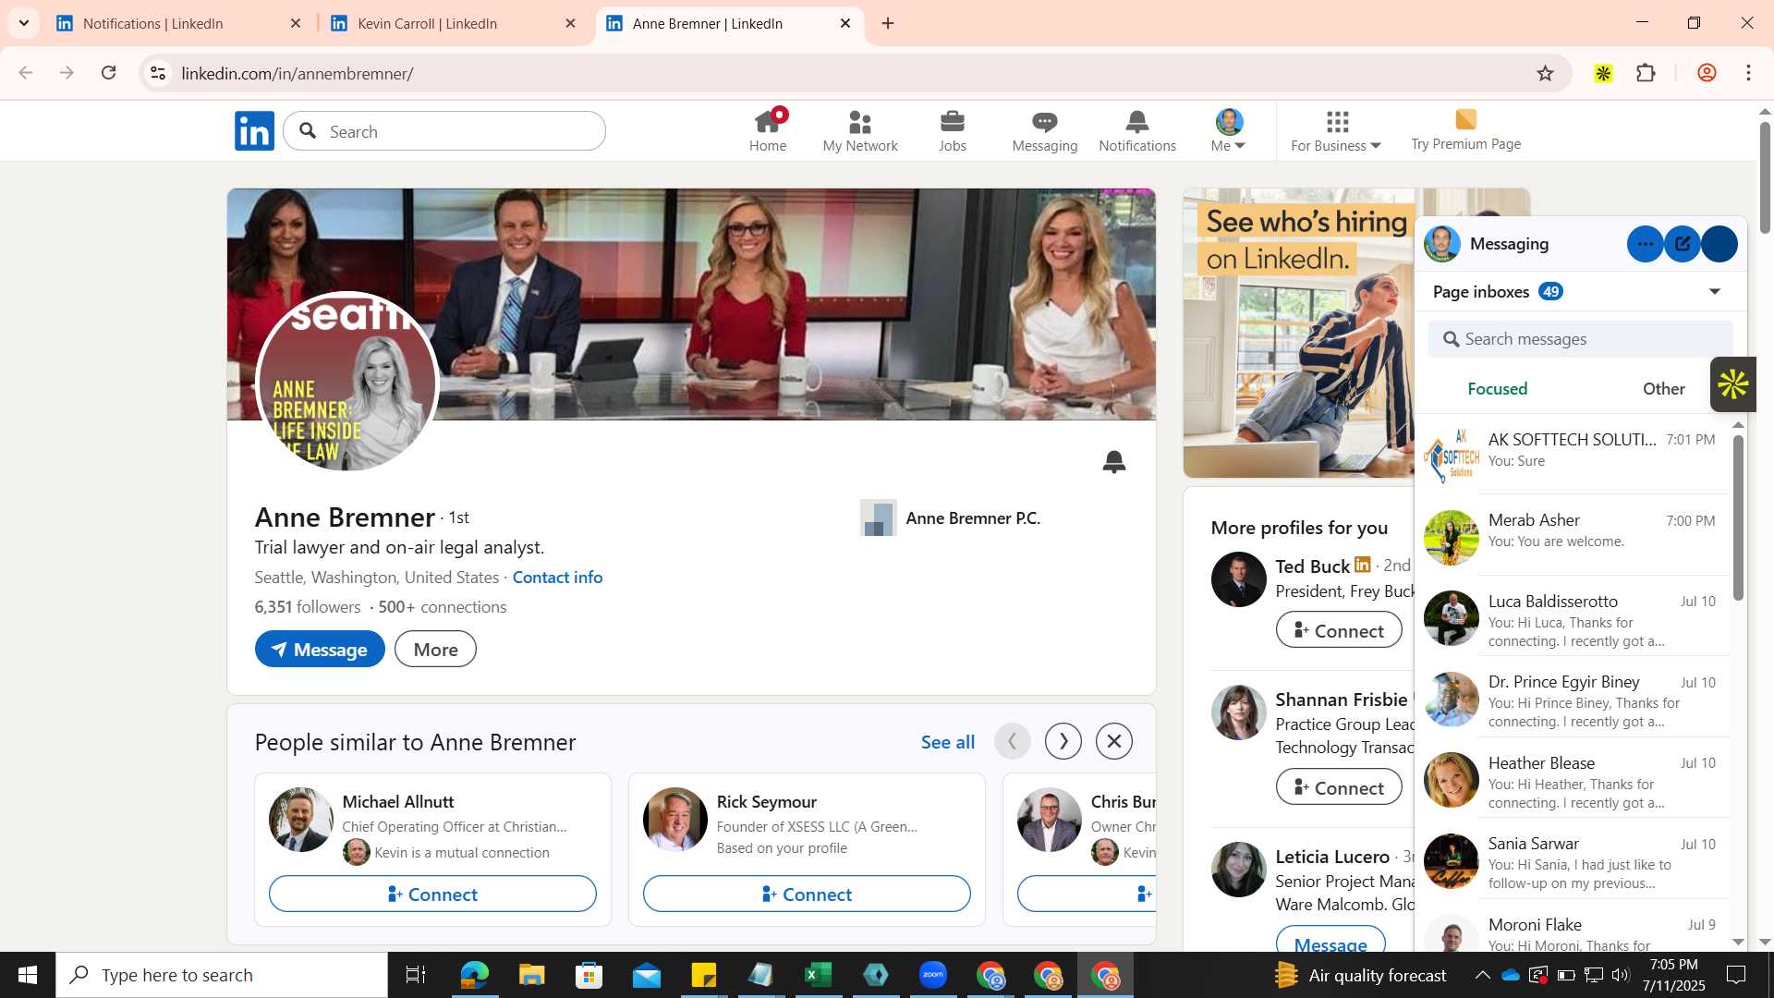Open a new browser tab

(x=888, y=23)
